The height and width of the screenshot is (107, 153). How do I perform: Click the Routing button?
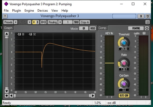[53, 22]
